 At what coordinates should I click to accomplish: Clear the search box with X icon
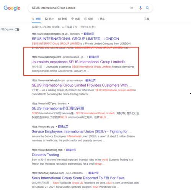coord(131,8)
